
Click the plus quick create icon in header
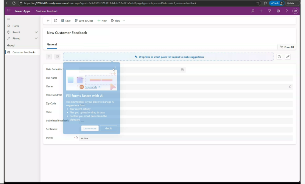261,11
